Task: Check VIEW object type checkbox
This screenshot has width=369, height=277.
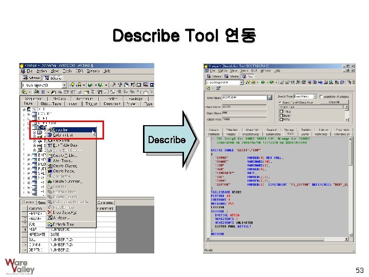Action: click(x=281, y=120)
